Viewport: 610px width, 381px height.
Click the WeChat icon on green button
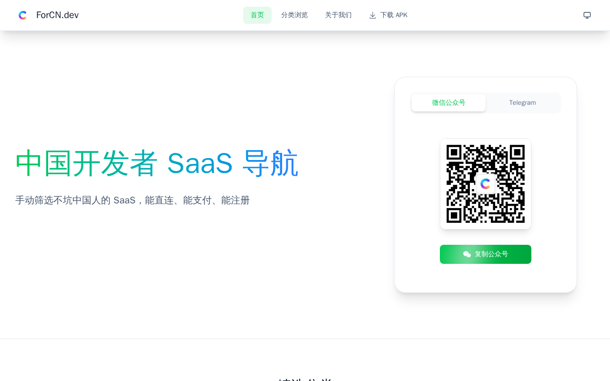tap(467, 254)
